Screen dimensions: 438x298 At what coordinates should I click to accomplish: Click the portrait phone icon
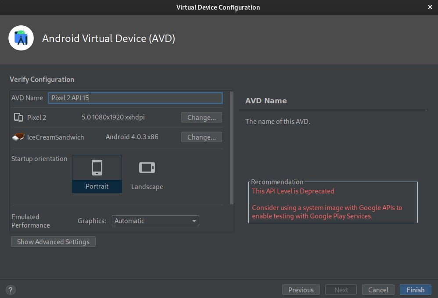coord(97,168)
